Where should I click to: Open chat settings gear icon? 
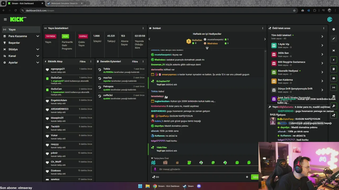click(x=247, y=177)
